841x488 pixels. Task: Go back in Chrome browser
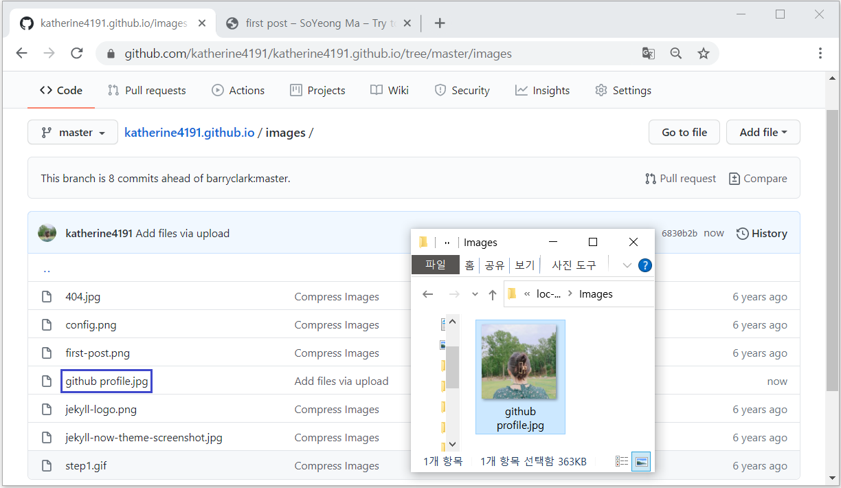[21, 54]
